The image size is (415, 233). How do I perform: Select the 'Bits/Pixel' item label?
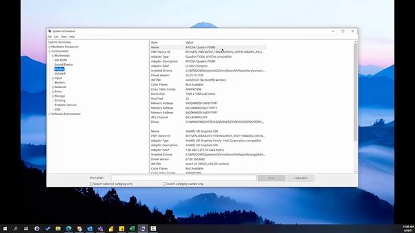tap(157, 99)
